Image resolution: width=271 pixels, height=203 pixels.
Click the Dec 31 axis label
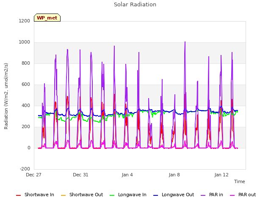tap(80, 175)
